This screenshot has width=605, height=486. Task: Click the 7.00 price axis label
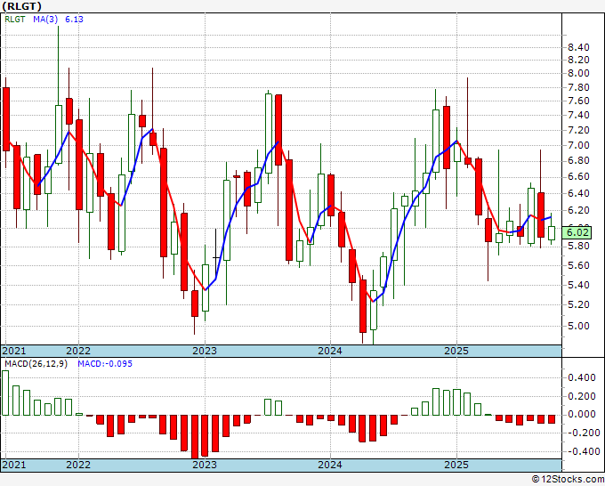[578, 145]
